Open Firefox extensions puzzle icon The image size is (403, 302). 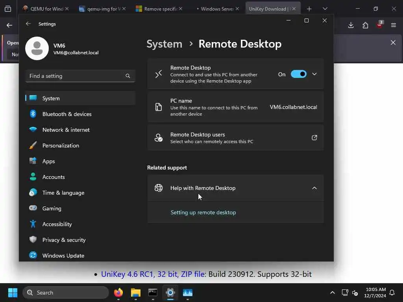click(365, 25)
